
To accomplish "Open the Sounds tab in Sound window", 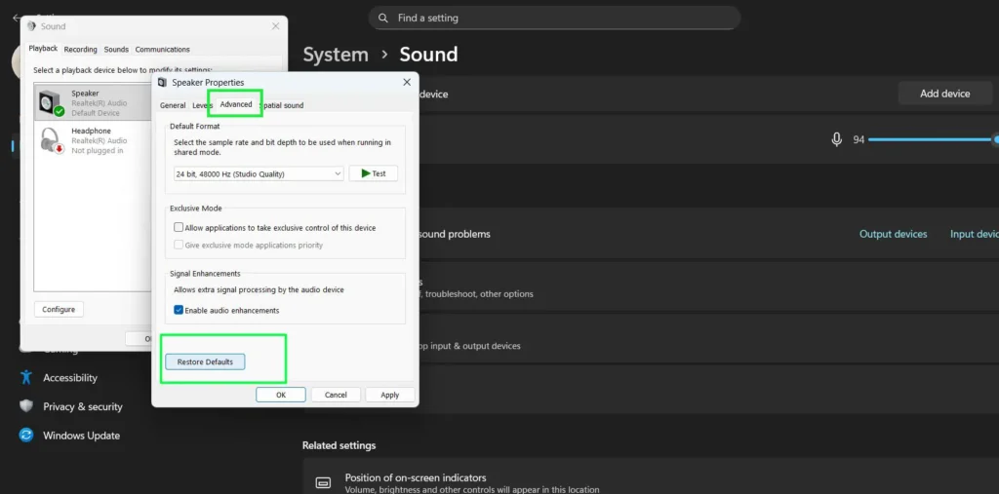I will [116, 49].
